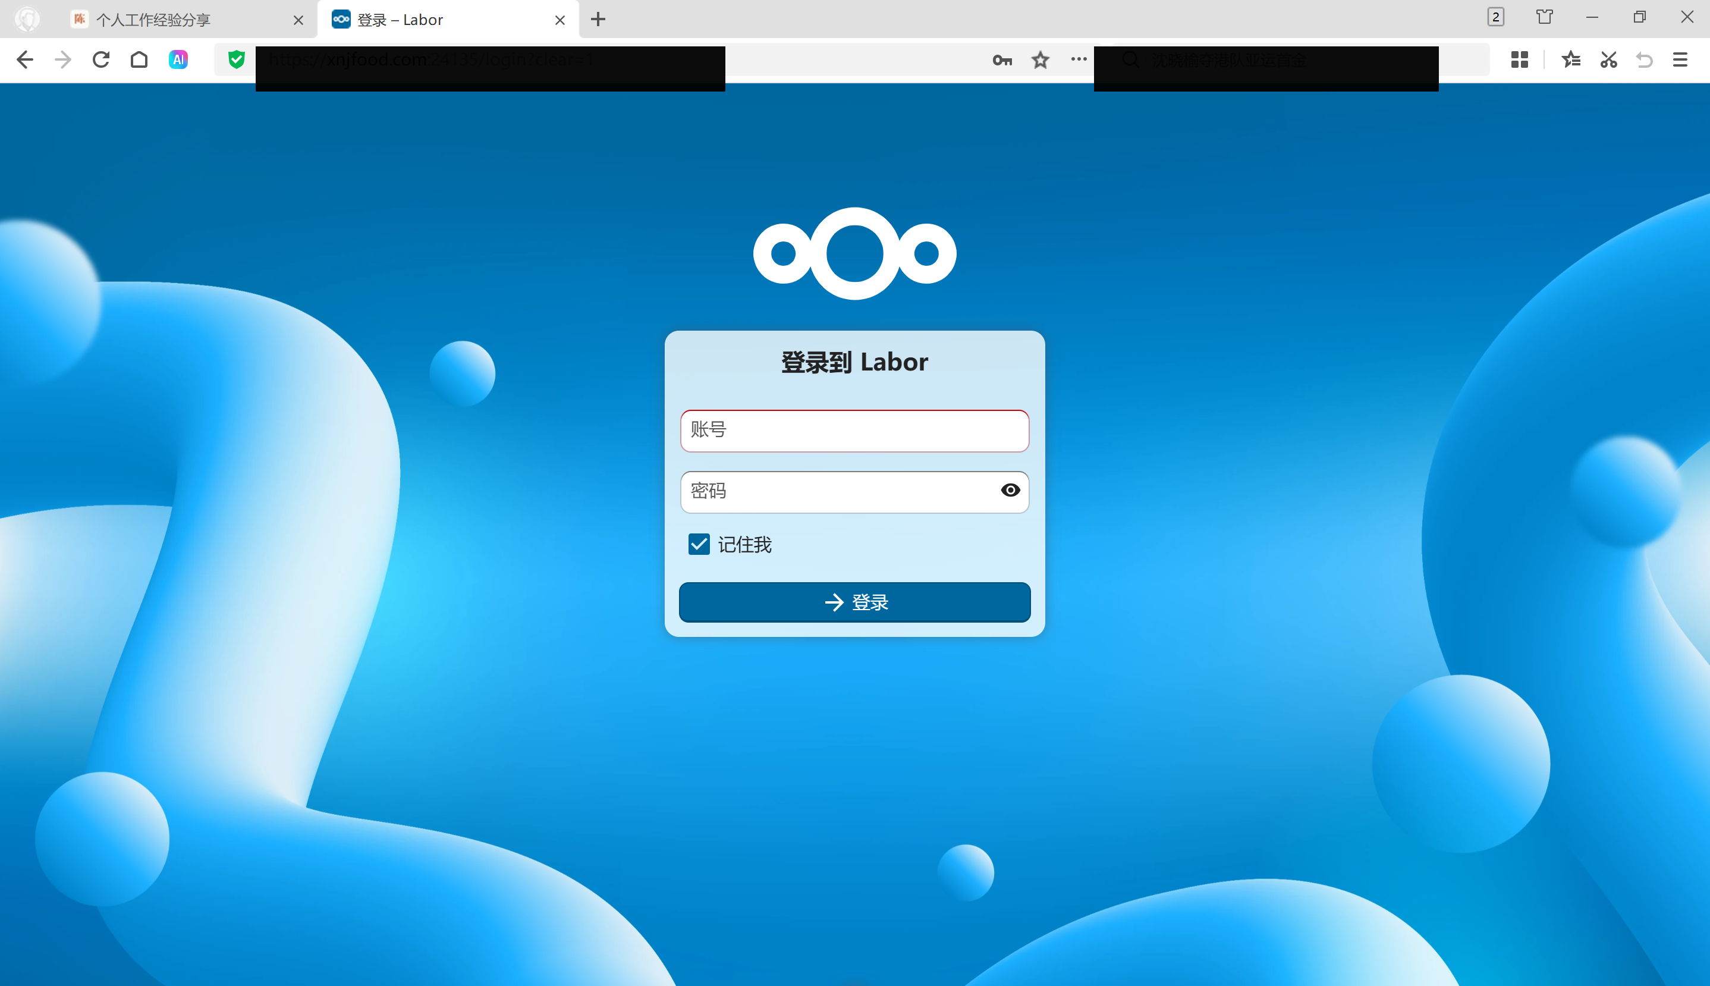This screenshot has height=986, width=1710.
Task: Focus the 账号 account input field
Action: 854,431
